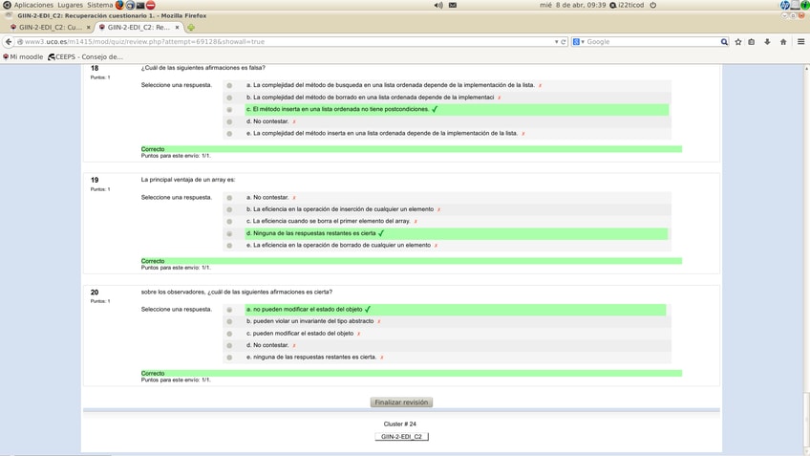Open the Aplicaciones menu

33,5
